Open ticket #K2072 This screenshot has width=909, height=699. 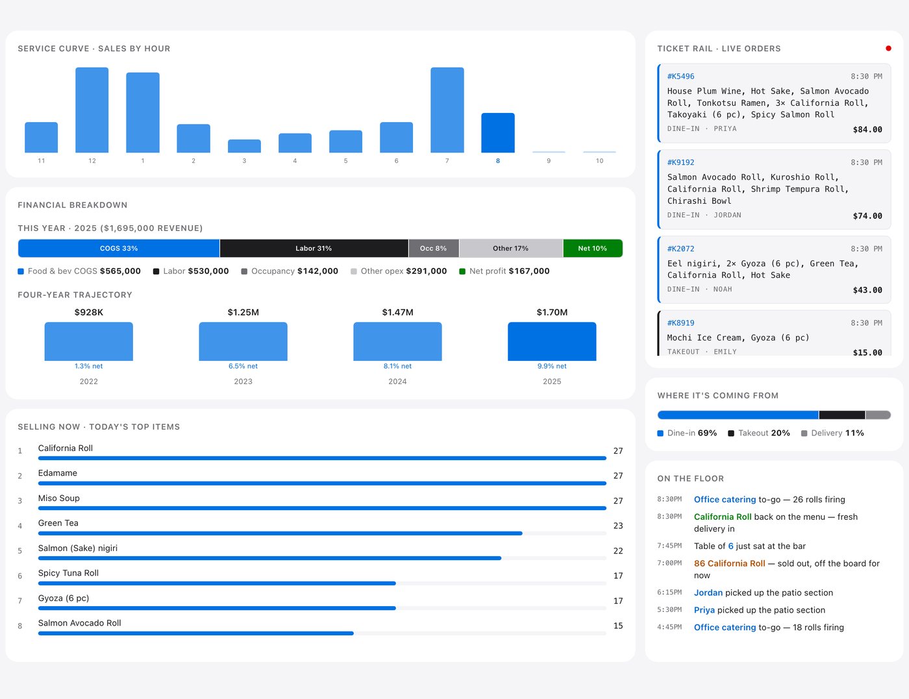pos(774,270)
